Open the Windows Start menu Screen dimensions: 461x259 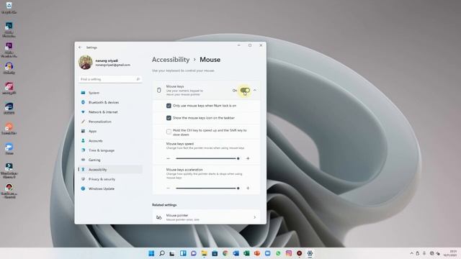pos(151,253)
